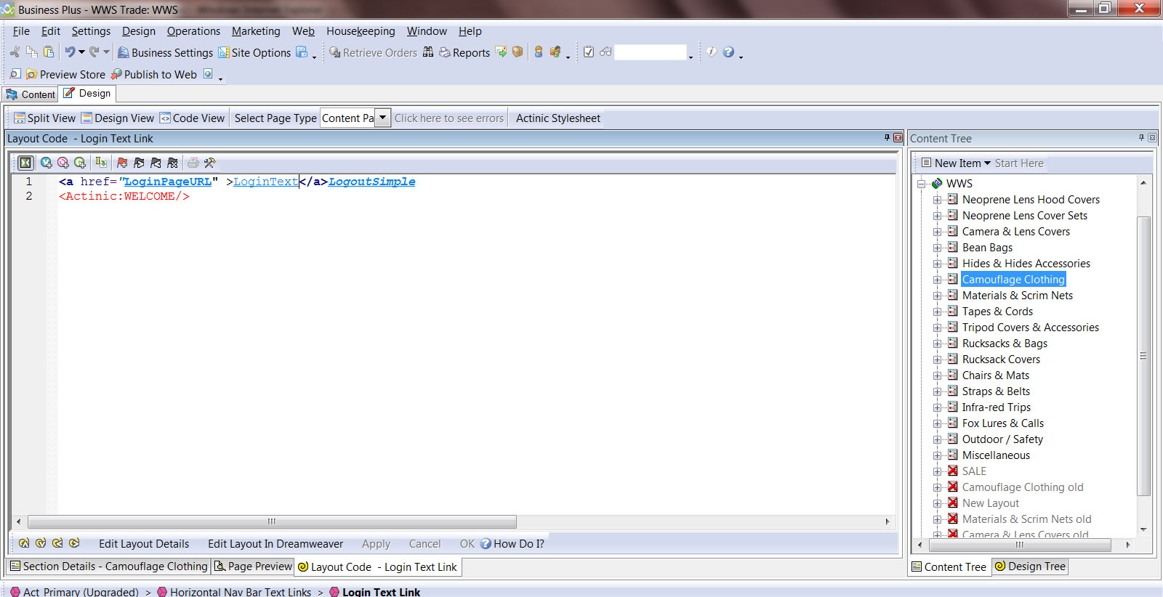Expand the Camouflage Clothing tree node
The width and height of the screenshot is (1163, 597).
pyautogui.click(x=938, y=280)
